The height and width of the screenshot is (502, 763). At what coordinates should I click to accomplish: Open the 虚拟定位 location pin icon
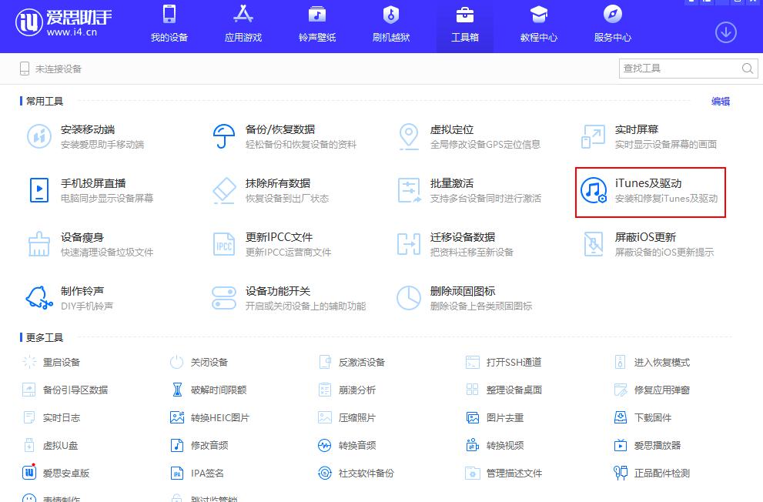click(408, 137)
